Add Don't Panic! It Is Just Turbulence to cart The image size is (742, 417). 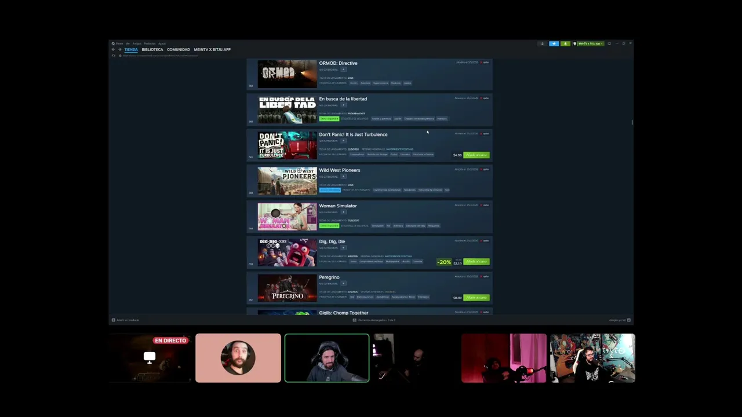tap(477, 155)
